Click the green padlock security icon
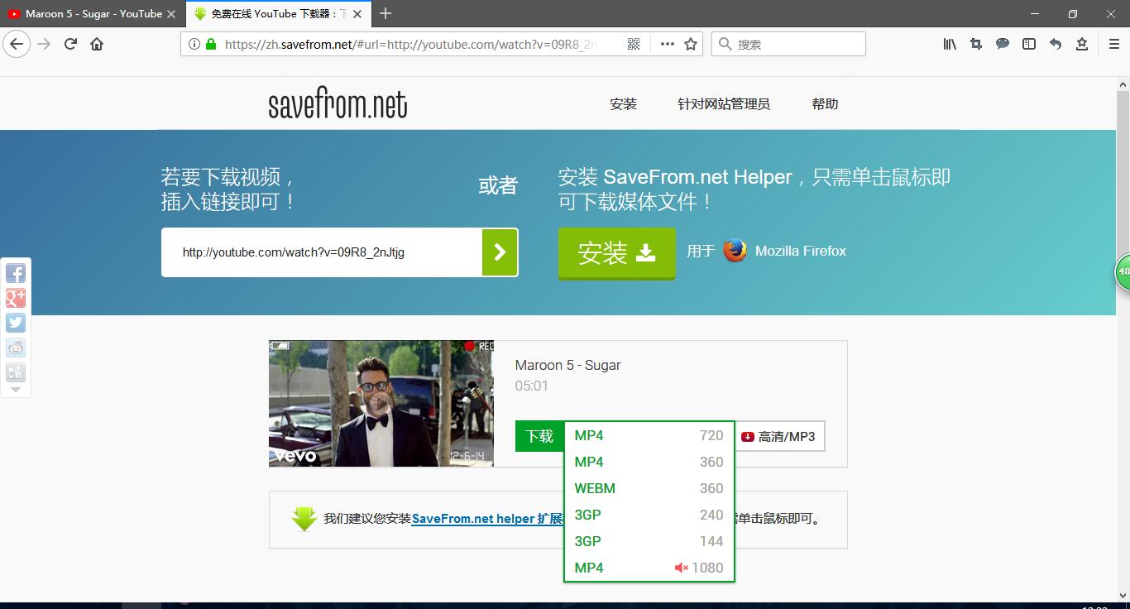This screenshot has width=1130, height=609. click(x=211, y=44)
